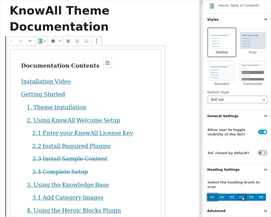Image resolution: width=271 pixels, height=217 pixels.
Task: Click the Installation Video link
Action: point(46,82)
